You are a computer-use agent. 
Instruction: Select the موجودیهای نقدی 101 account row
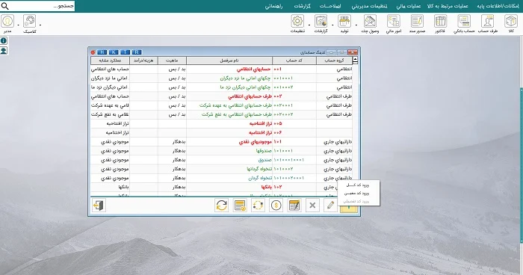(x=221, y=142)
